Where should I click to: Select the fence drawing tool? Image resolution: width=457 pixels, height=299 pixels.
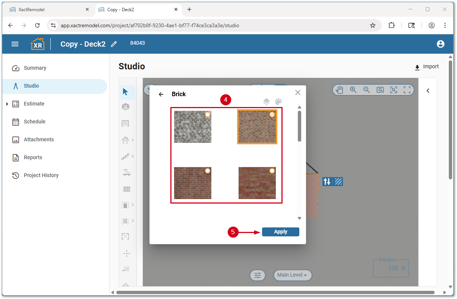coord(126,189)
